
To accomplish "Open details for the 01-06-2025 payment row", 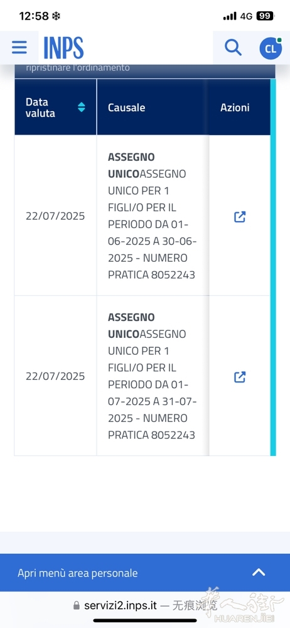I will [240, 217].
